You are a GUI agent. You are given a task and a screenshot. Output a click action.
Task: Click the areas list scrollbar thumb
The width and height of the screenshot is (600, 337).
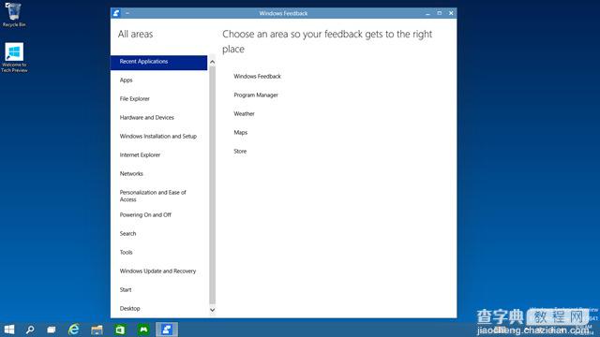213,184
